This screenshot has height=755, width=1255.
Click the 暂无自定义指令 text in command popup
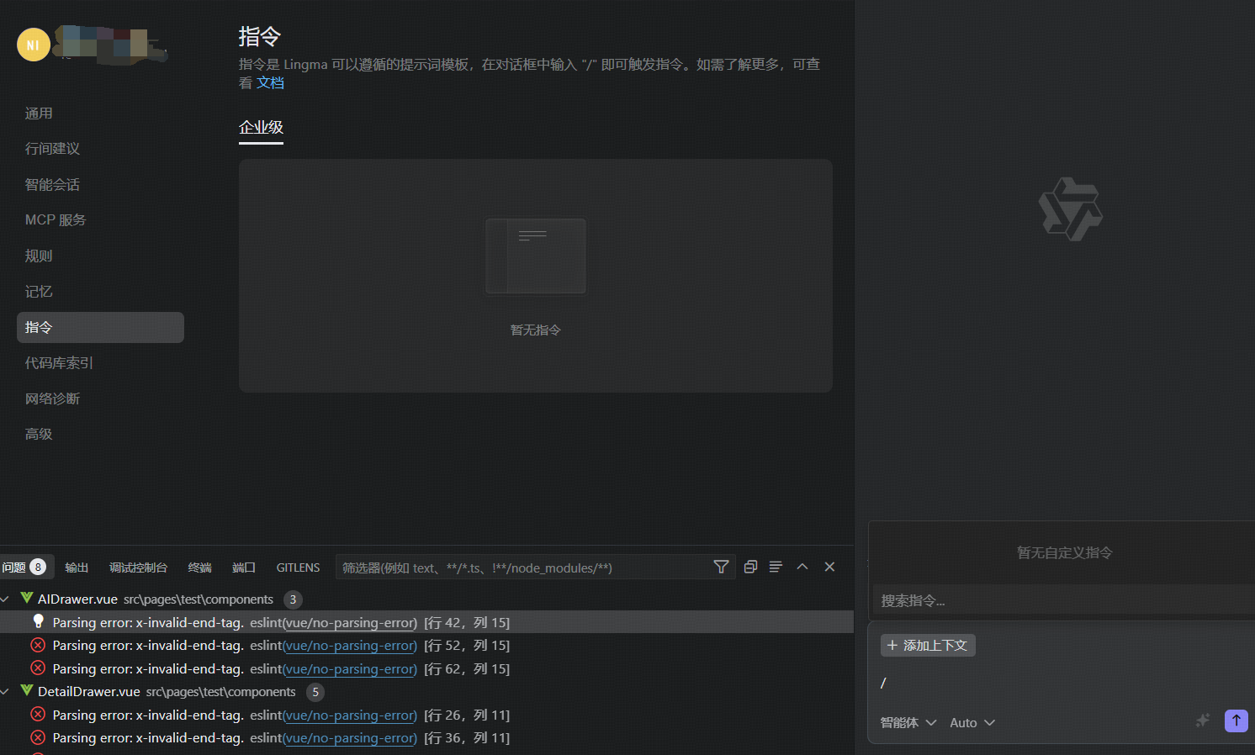click(x=1064, y=552)
